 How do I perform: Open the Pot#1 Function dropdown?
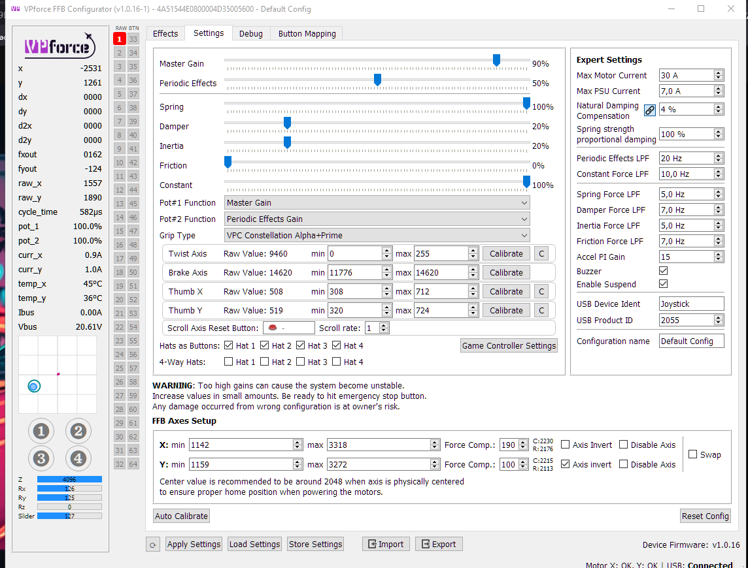coord(377,203)
